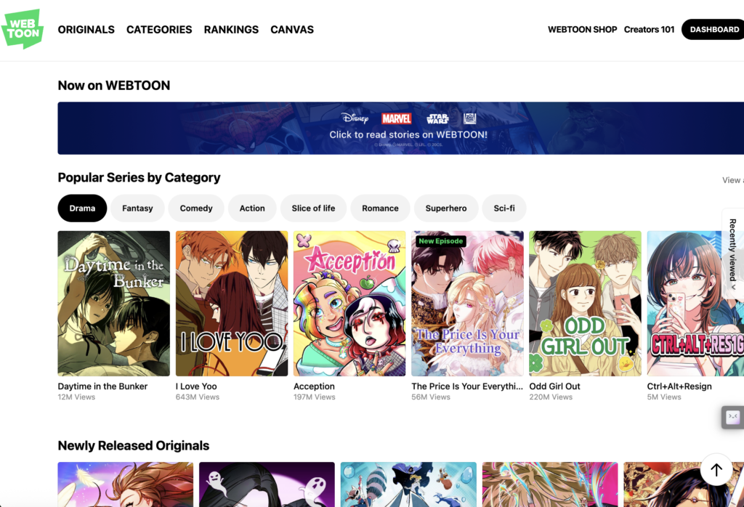This screenshot has height=507, width=744.
Task: Open The Price Is Your Everything cover
Action: click(467, 304)
